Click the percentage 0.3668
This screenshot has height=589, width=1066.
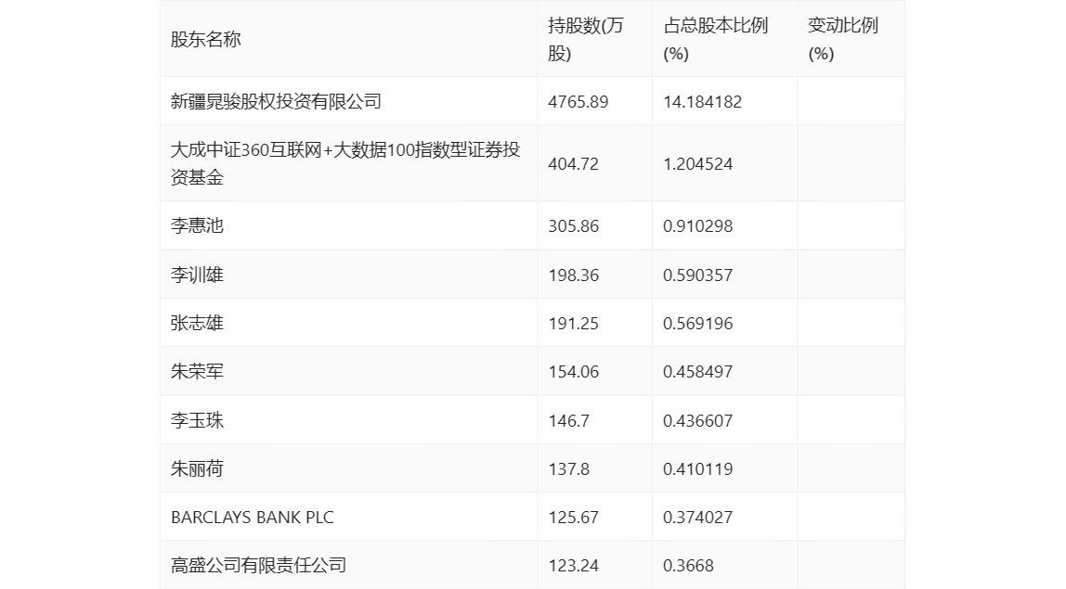tap(688, 566)
